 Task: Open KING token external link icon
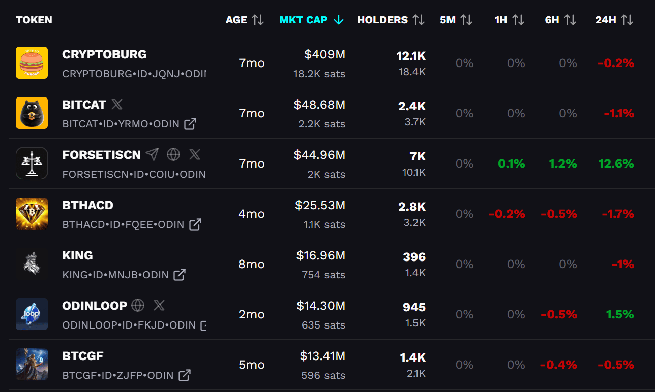click(x=180, y=275)
